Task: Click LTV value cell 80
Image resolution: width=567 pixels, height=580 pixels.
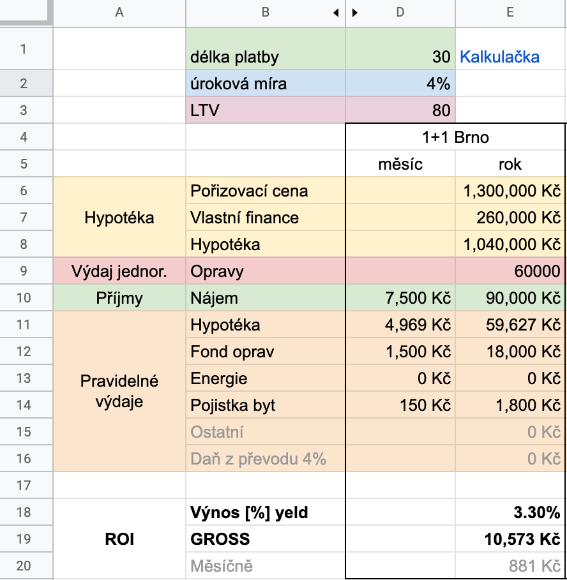Action: [x=400, y=110]
